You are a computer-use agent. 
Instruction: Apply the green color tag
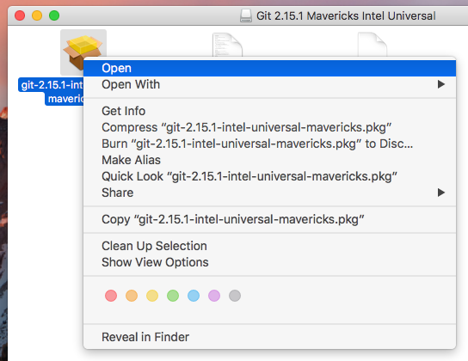click(173, 296)
